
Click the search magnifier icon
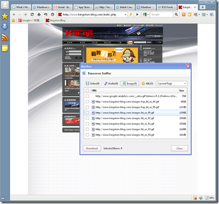pos(176,15)
